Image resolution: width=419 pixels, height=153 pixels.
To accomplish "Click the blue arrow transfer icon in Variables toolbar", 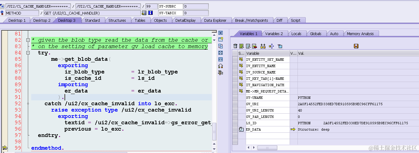I will pyautogui.click(x=271, y=46).
